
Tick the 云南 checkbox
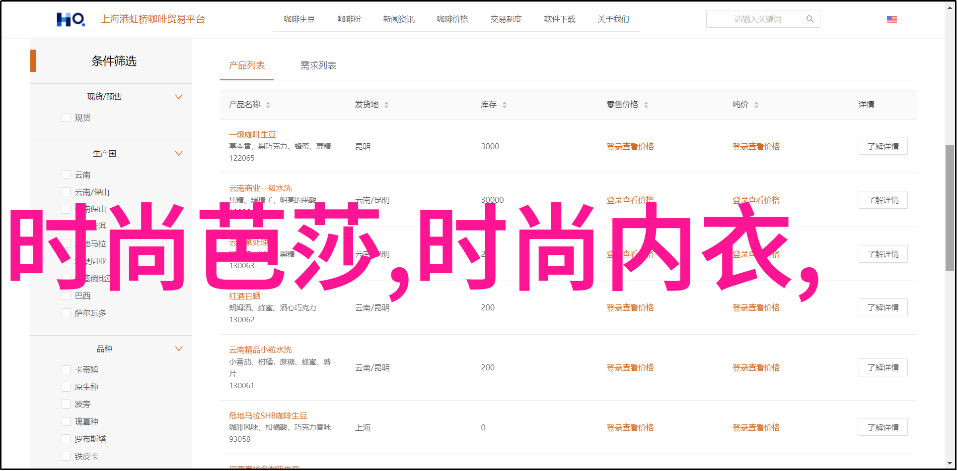(x=66, y=175)
